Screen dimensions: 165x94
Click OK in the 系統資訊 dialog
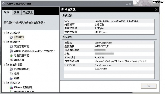pos(149,86)
